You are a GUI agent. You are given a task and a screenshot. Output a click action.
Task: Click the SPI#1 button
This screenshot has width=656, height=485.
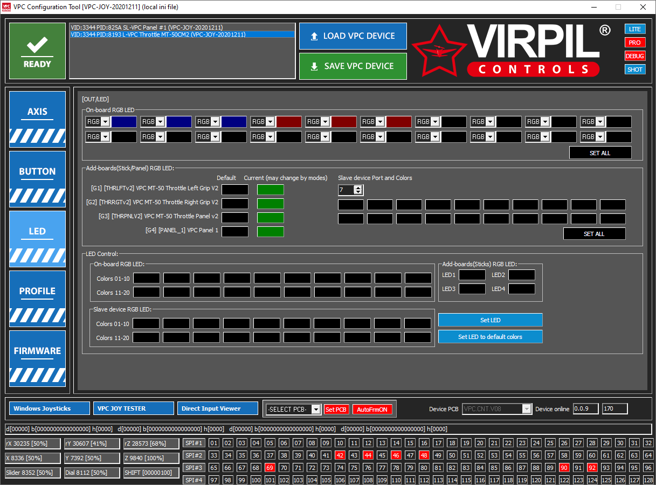(x=194, y=443)
